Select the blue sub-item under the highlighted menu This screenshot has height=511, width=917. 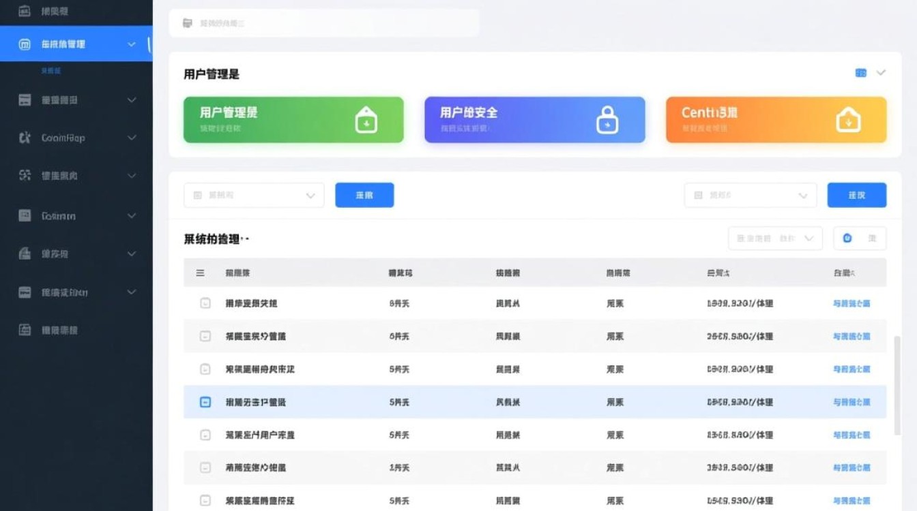click(x=51, y=71)
